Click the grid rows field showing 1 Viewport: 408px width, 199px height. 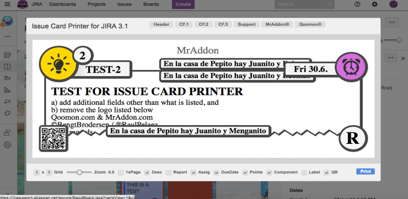(37, 172)
